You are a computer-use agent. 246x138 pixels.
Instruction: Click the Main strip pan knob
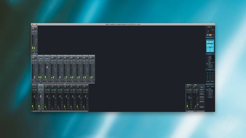click(x=194, y=87)
